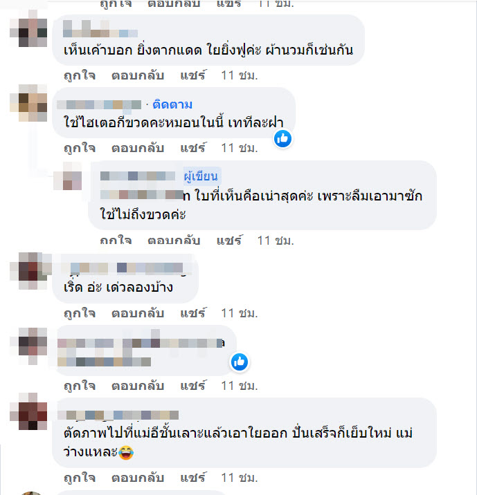477x495 pixels.
Task: Open the profile picture beside the ยิ่งตากแดด comment
Action: (x=28, y=28)
